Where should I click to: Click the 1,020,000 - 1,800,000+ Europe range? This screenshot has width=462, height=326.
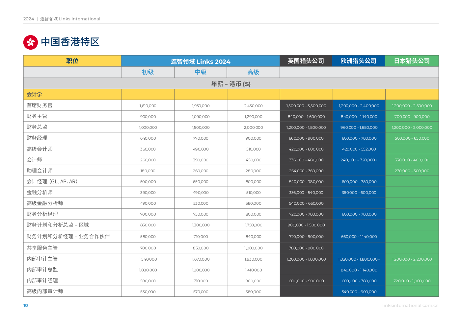(359, 259)
